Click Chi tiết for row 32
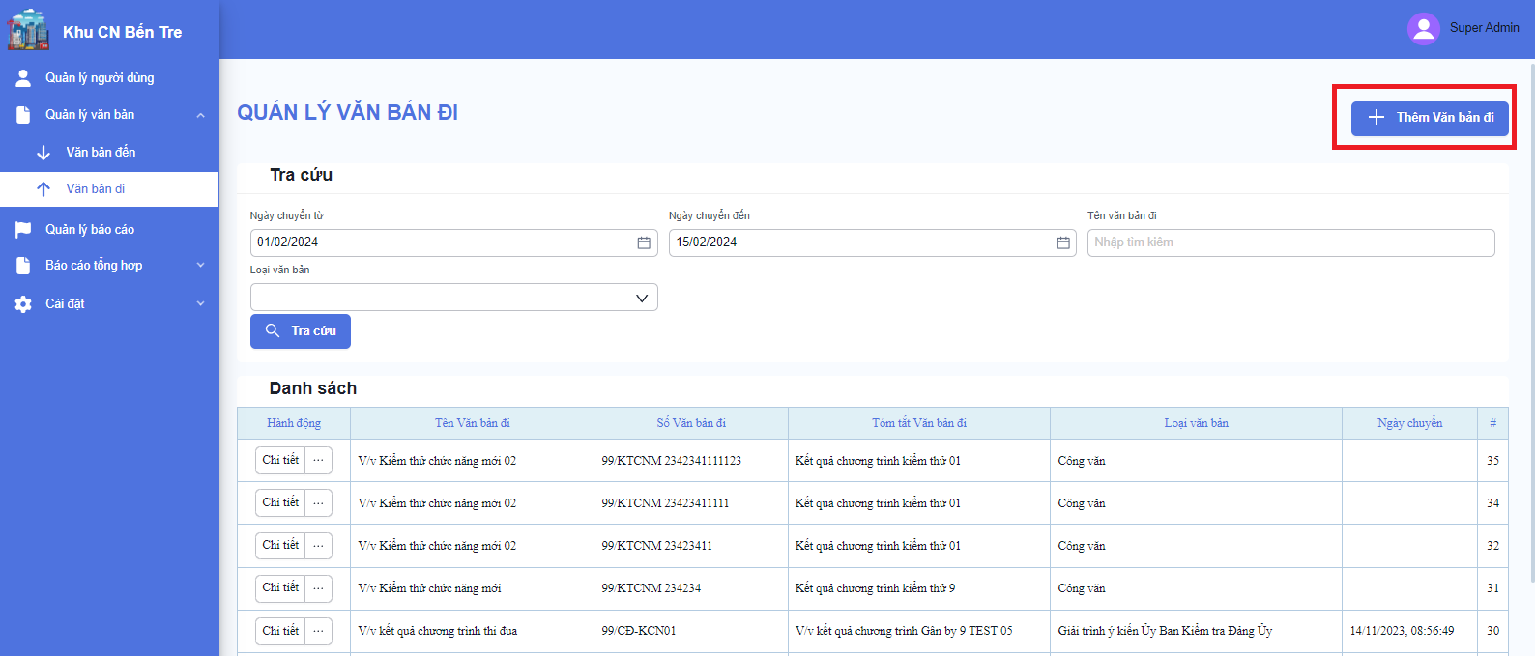Image resolution: width=1535 pixels, height=656 pixels. [x=280, y=546]
